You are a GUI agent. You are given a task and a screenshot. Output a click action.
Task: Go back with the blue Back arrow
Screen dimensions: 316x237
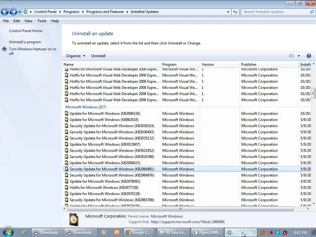point(5,12)
